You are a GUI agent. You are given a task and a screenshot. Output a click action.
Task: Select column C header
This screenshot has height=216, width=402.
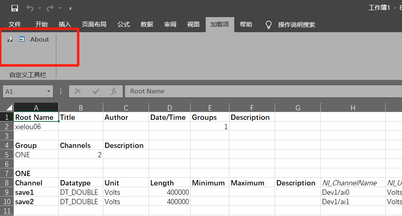coord(126,108)
